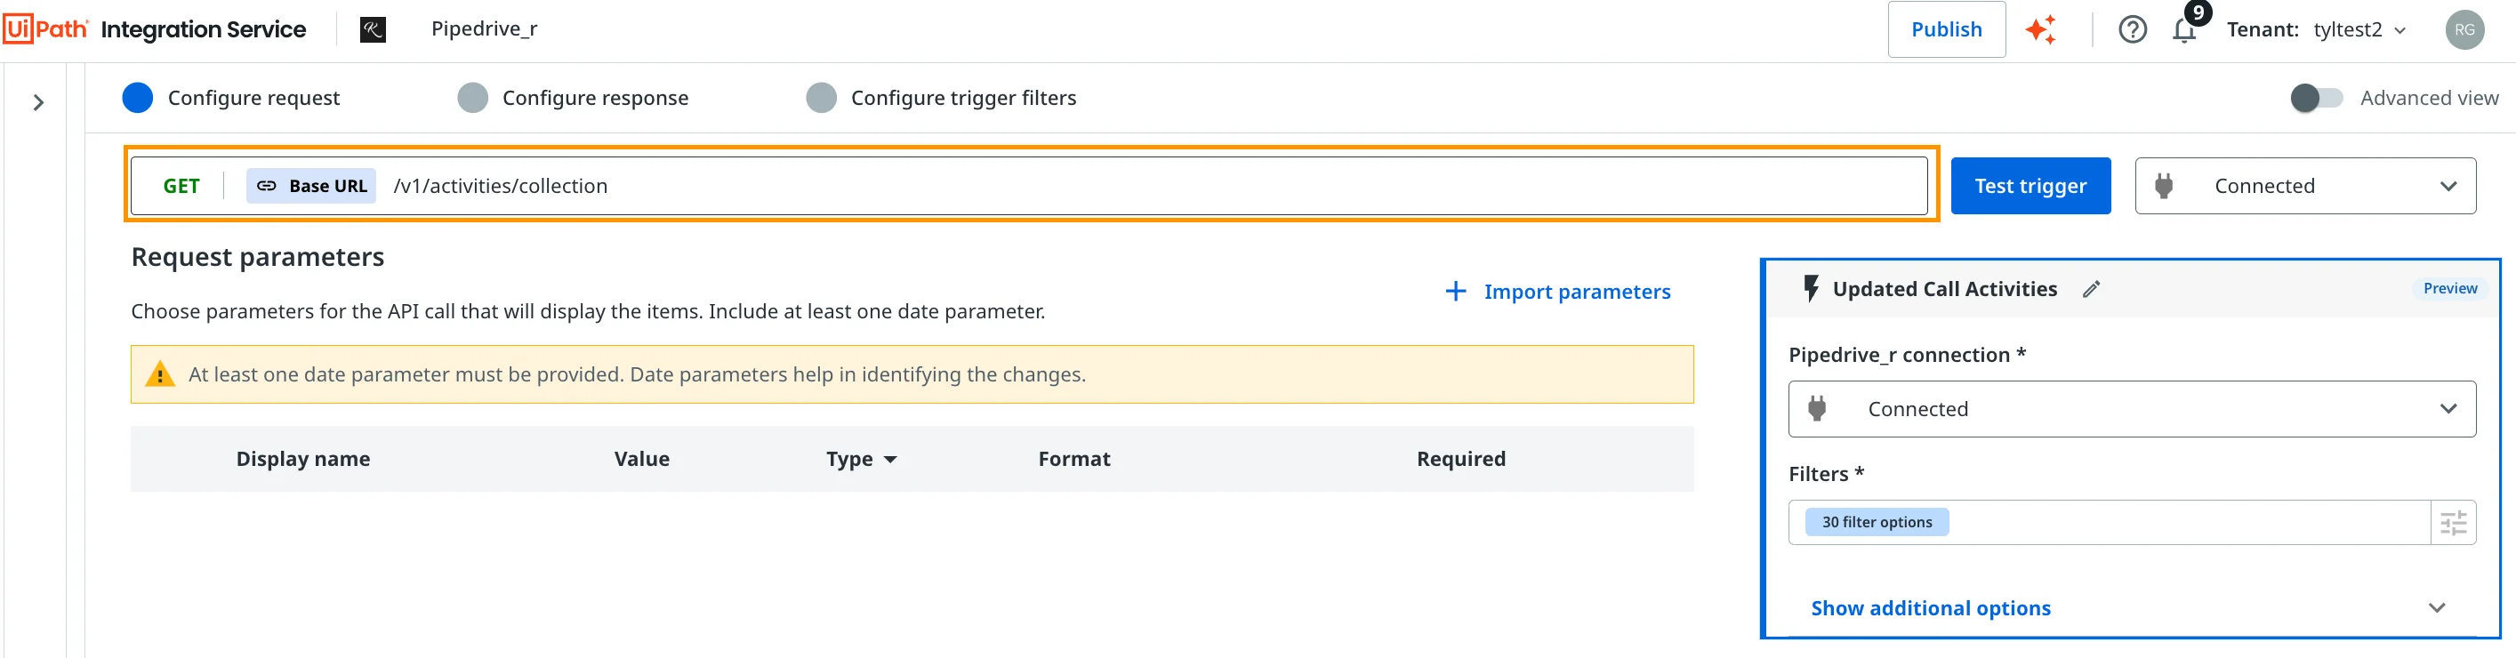Open the top Connected connection dropdown
The image size is (2516, 658).
click(x=2304, y=186)
